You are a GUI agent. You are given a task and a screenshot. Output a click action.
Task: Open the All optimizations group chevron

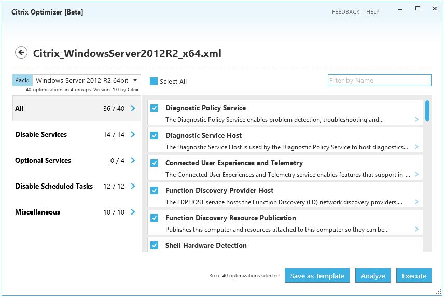[x=132, y=109]
